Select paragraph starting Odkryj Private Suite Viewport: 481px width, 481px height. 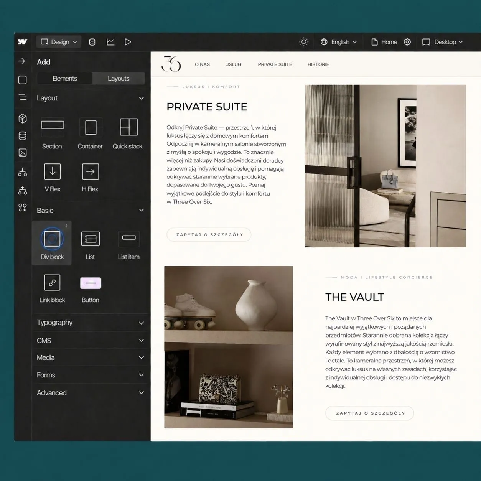pos(227,165)
